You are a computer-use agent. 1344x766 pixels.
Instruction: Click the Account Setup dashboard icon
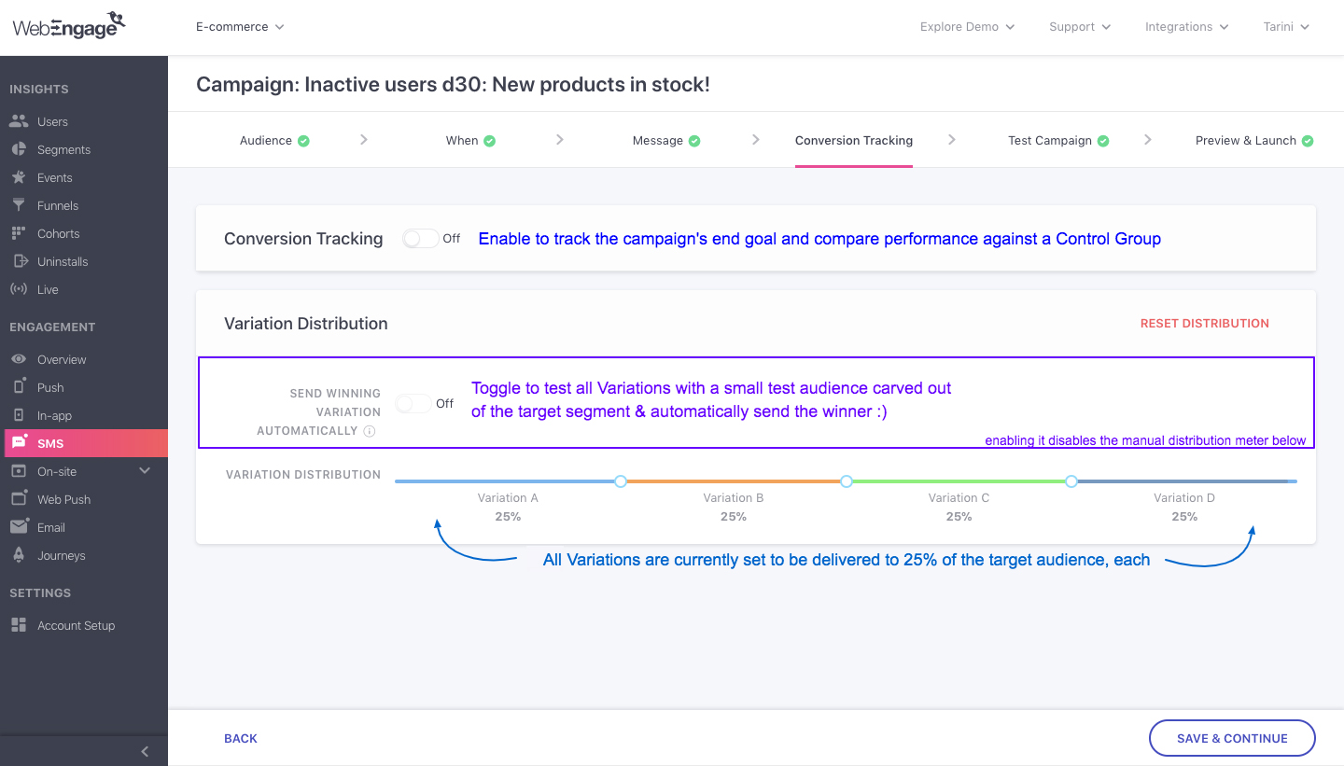pyautogui.click(x=19, y=625)
